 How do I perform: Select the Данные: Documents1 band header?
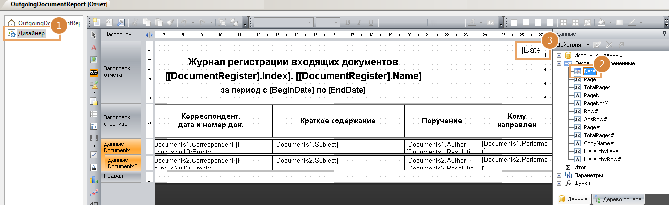tap(120, 147)
